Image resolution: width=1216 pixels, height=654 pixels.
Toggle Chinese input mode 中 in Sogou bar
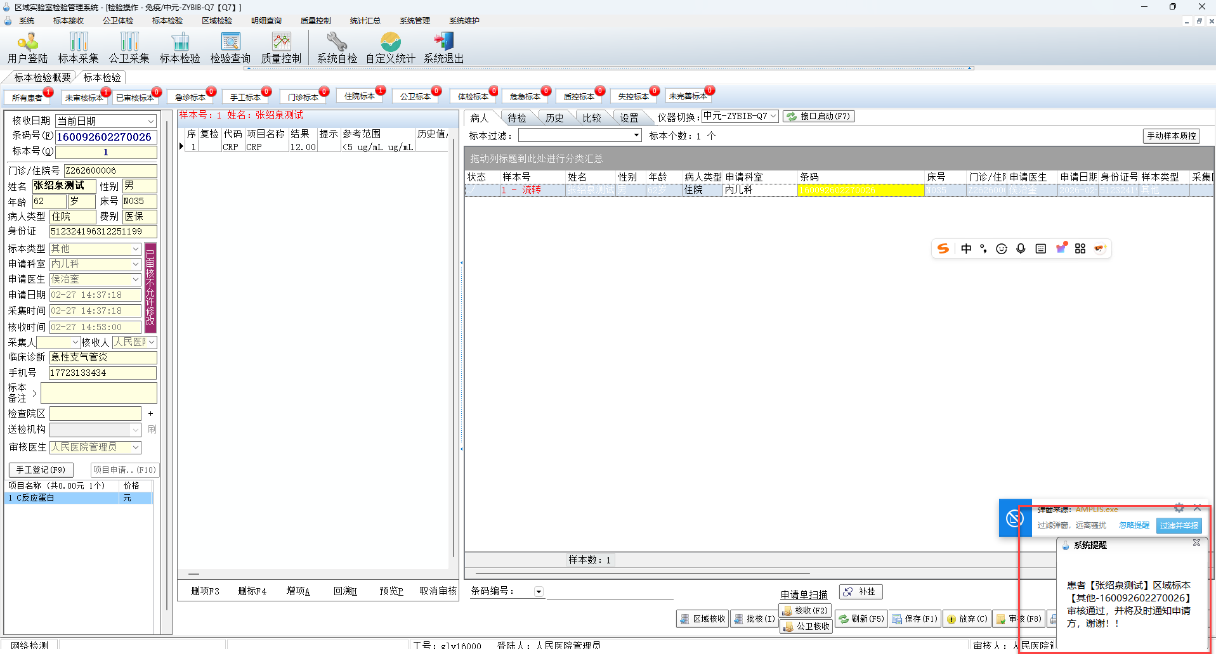point(965,248)
